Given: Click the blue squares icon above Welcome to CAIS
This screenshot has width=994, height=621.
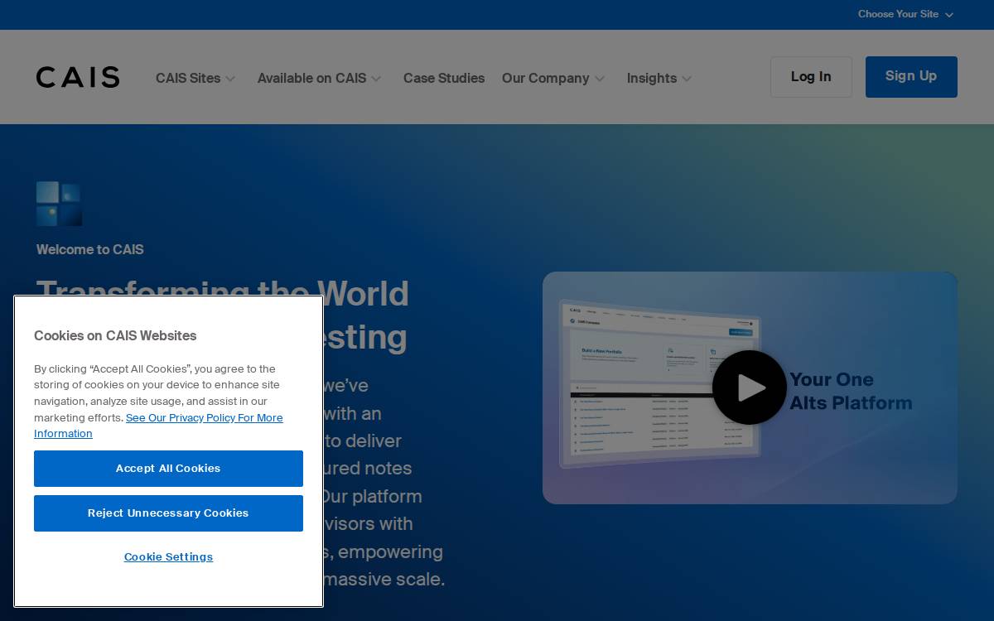Looking at the screenshot, I should 59,204.
